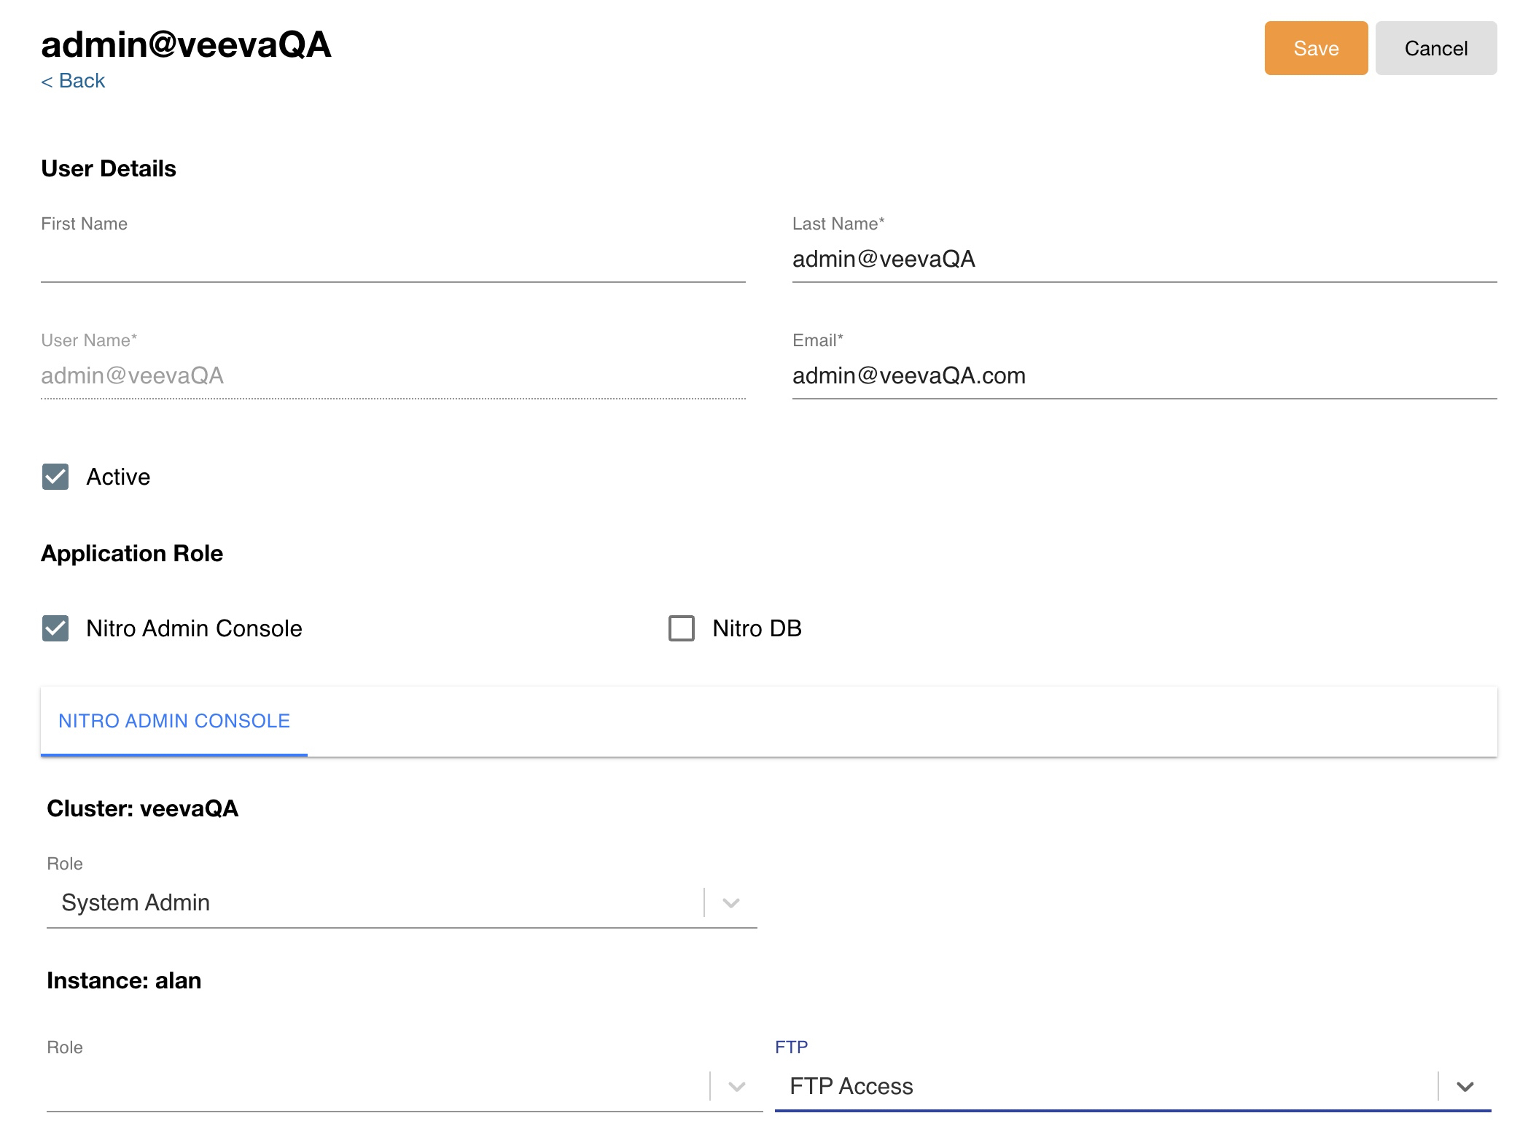Click the Nitro DB label text

click(x=757, y=628)
